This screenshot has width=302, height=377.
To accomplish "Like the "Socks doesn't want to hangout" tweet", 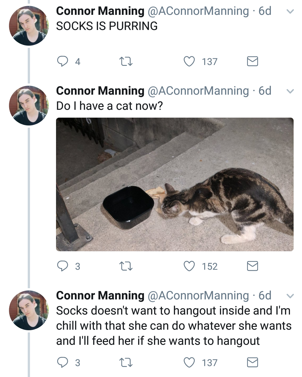I will click(189, 362).
